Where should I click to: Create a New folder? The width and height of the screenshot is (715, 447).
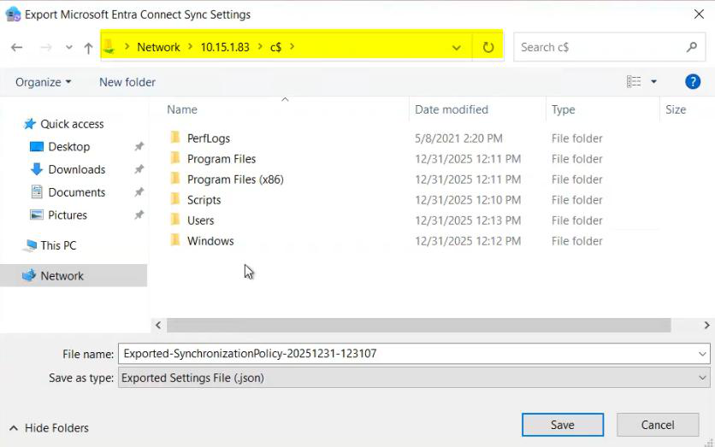(127, 82)
